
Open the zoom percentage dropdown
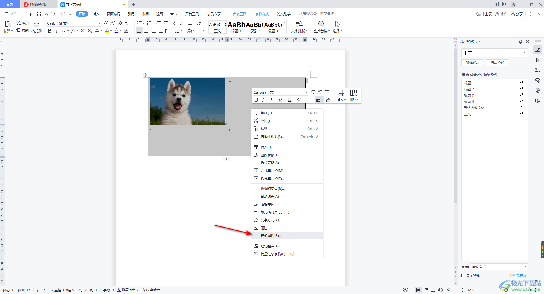tap(471, 290)
